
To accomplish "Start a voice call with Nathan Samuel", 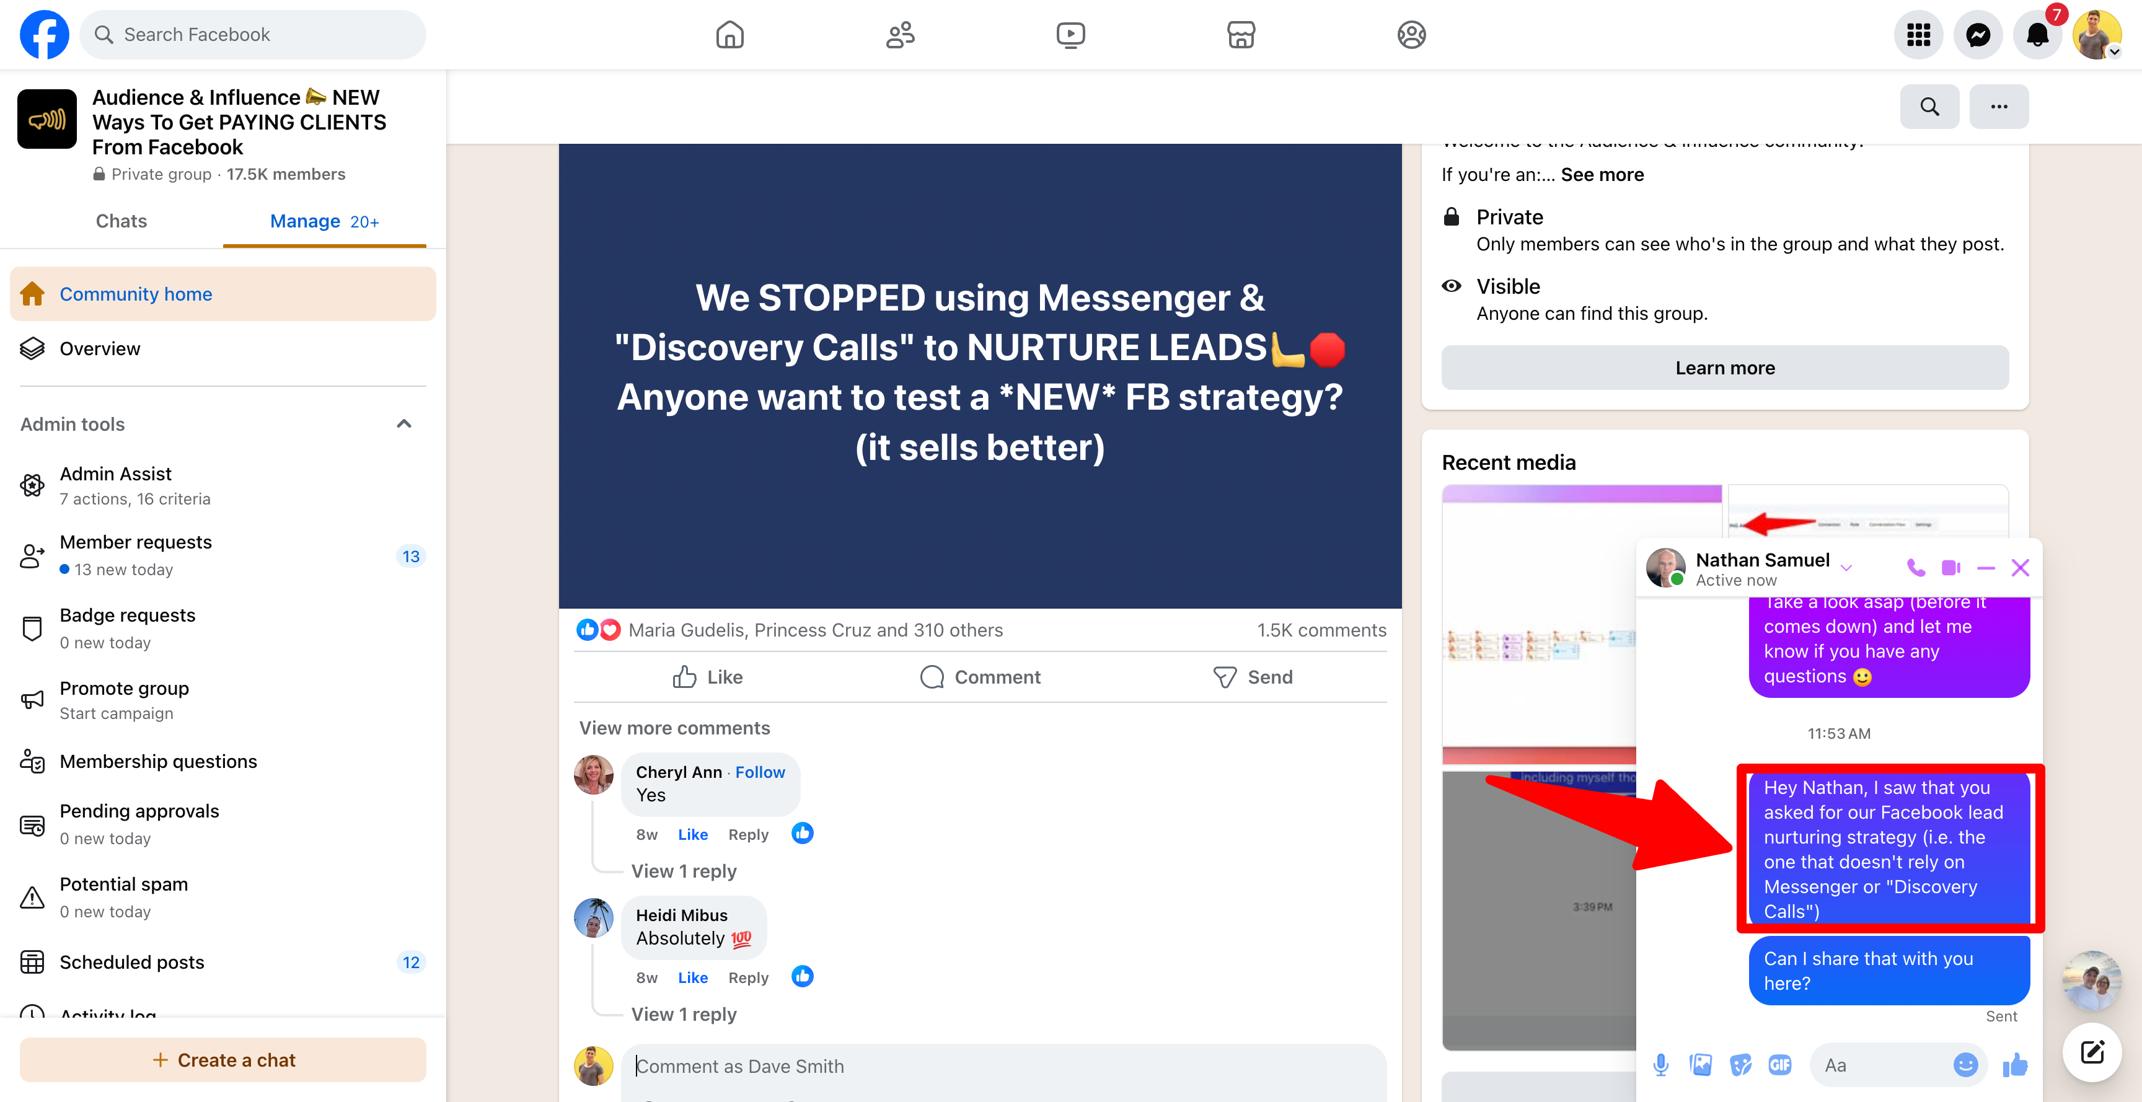I will click(x=1915, y=568).
